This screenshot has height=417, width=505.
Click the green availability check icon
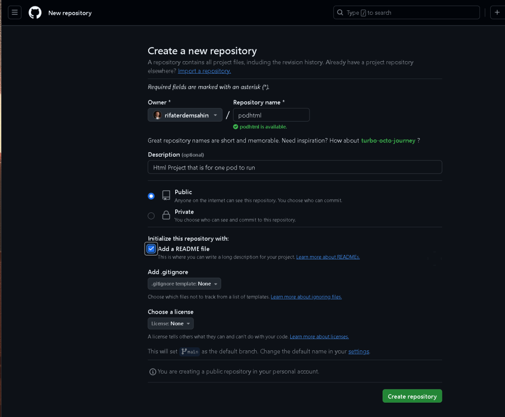coord(235,126)
